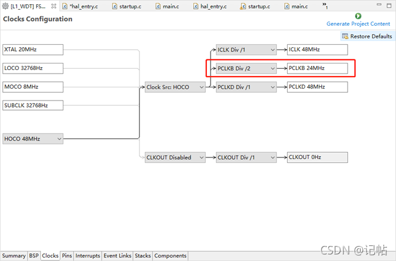The width and height of the screenshot is (396, 261).
Task: Open the CLKOUT Disabled source dropdown
Action: pyautogui.click(x=175, y=157)
